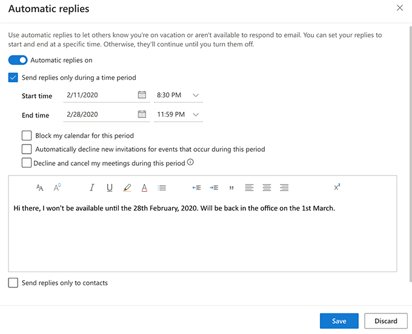
Task: Click the underline formatting icon
Action: (110, 188)
